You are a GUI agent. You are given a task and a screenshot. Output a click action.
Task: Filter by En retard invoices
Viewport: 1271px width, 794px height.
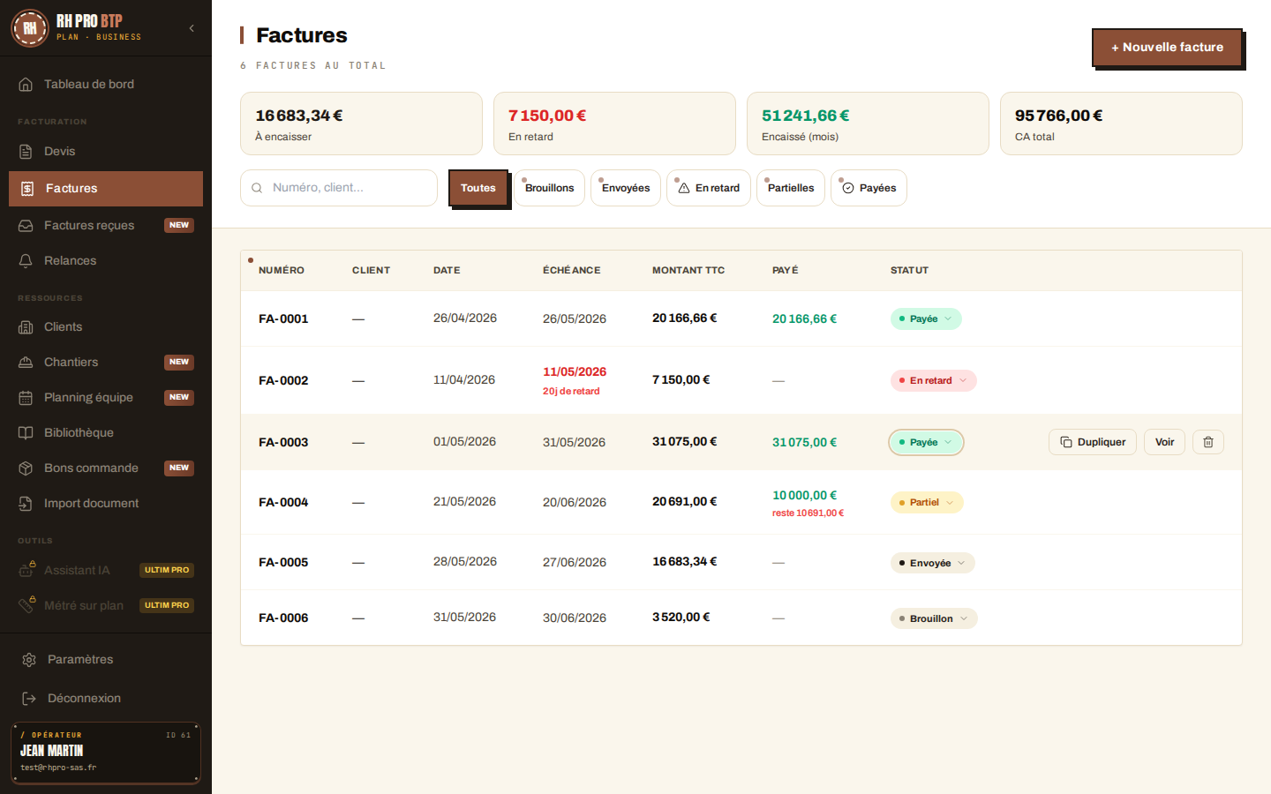point(709,188)
